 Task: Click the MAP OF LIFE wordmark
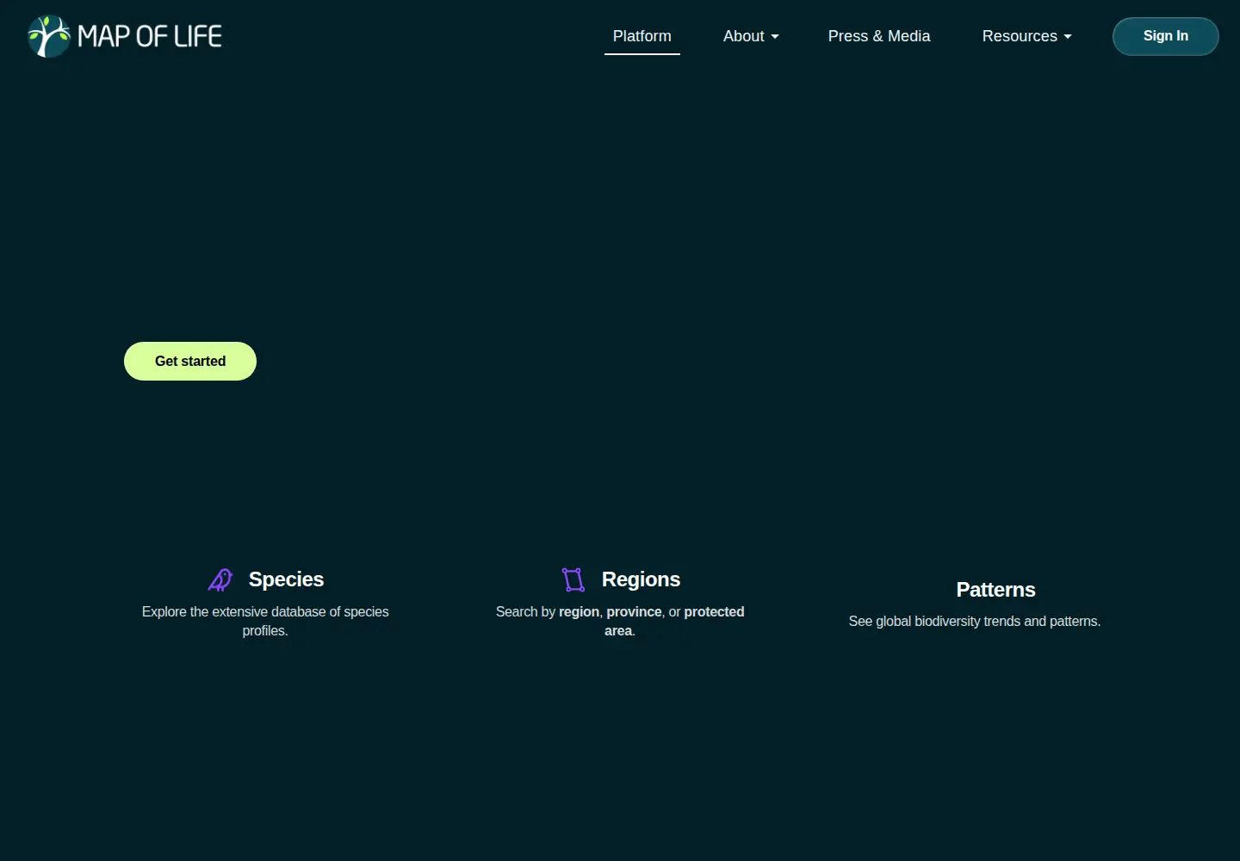point(150,36)
